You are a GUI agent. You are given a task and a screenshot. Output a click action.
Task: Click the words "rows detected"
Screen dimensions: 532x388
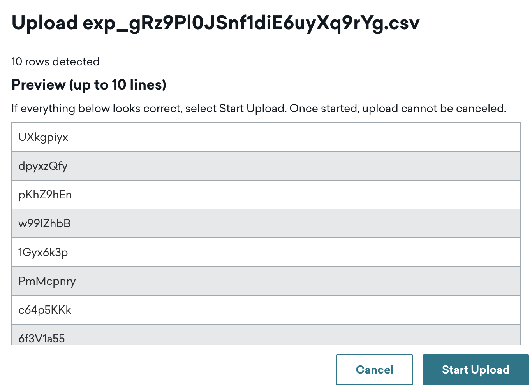coord(62,61)
